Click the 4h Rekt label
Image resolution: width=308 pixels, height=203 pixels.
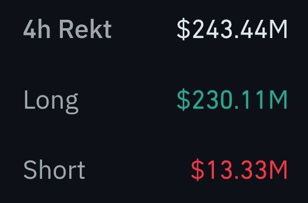[x=67, y=30]
